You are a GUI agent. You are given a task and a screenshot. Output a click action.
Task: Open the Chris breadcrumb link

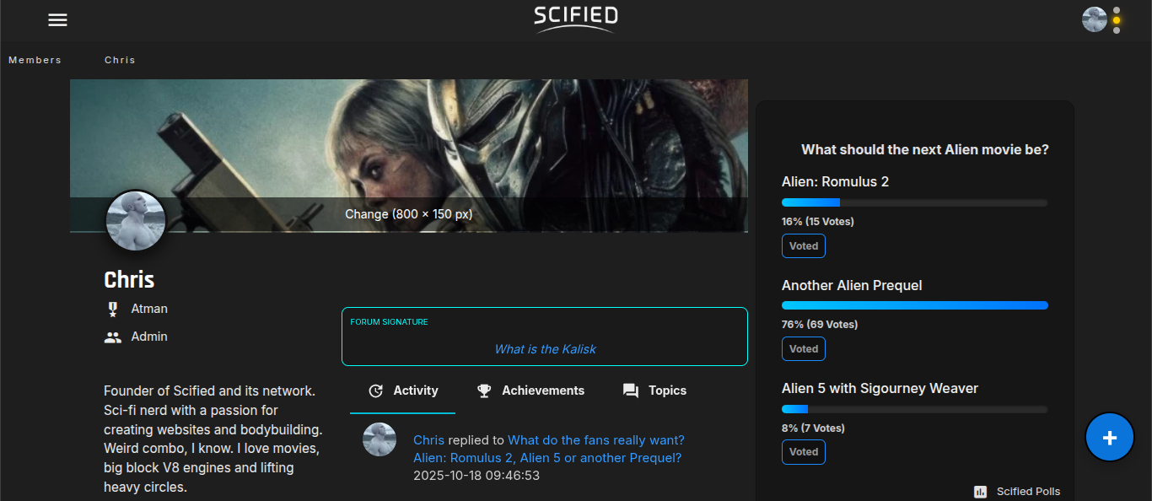120,60
